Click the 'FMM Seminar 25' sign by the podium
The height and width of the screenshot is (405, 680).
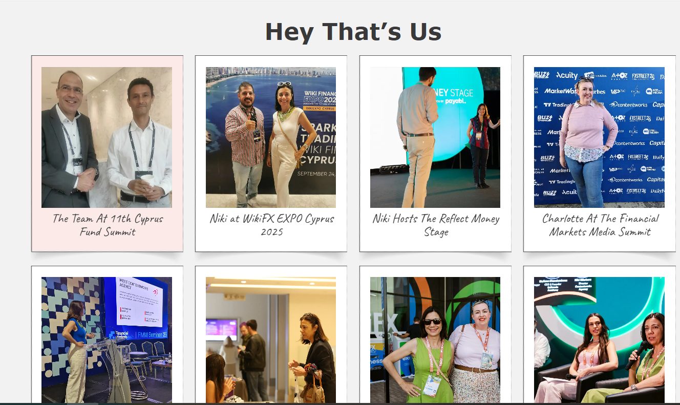point(151,335)
